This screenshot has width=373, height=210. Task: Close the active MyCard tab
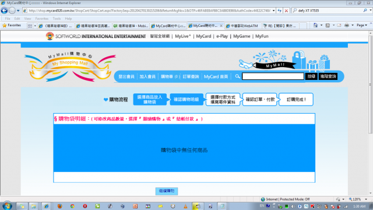(221, 26)
